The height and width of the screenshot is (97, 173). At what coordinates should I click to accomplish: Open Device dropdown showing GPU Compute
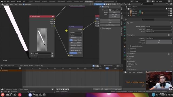[x=159, y=32]
